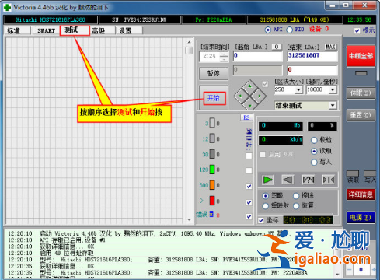The height and width of the screenshot is (280, 380).
Task: Select the 读取 read radio button
Action: click(x=314, y=151)
